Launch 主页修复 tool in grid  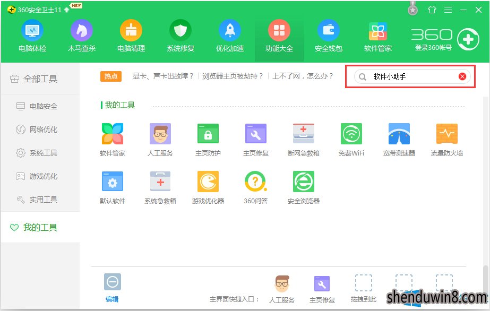tap(256, 140)
